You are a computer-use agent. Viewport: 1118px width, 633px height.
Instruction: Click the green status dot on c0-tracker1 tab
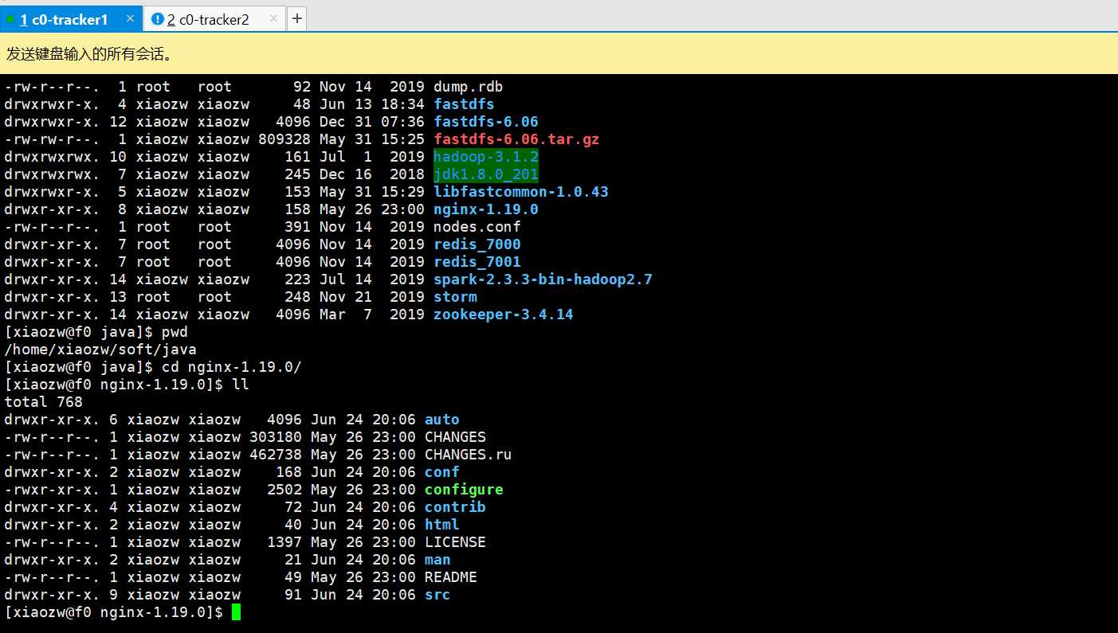[10, 19]
